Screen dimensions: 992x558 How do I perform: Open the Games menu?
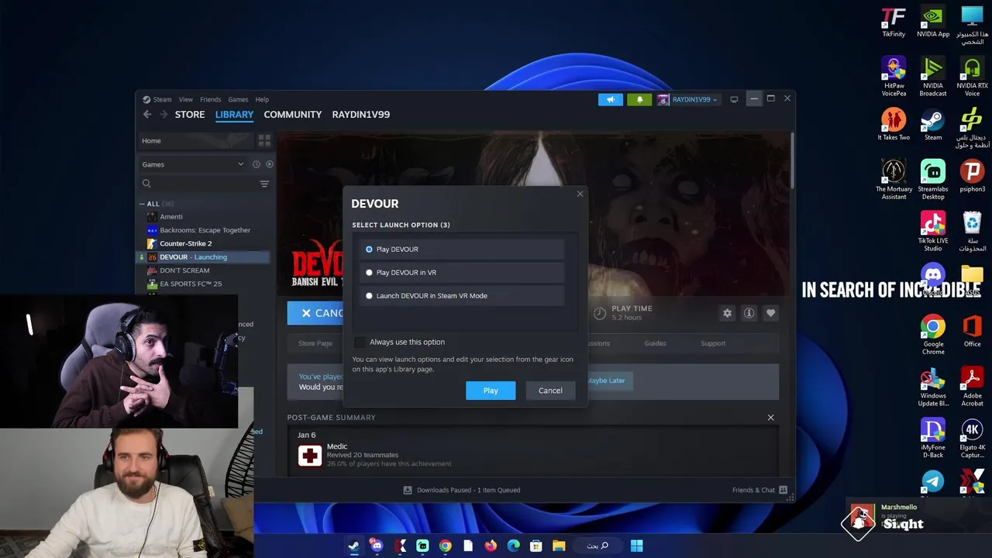pyautogui.click(x=238, y=99)
